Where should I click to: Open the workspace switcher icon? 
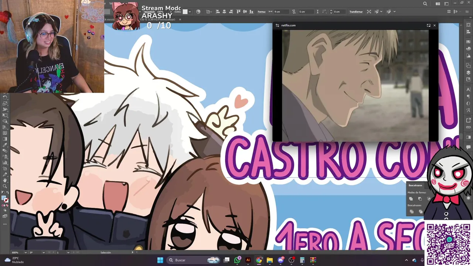click(x=447, y=4)
